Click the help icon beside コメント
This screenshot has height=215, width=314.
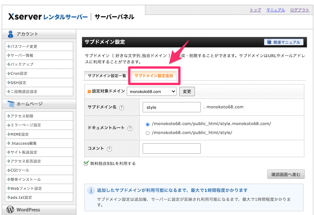(109, 149)
